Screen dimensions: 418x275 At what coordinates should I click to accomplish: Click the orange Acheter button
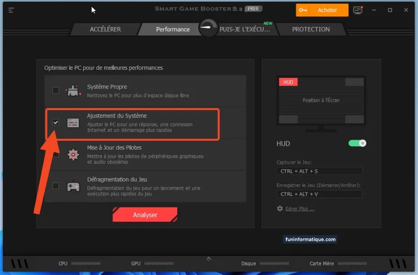pos(322,10)
